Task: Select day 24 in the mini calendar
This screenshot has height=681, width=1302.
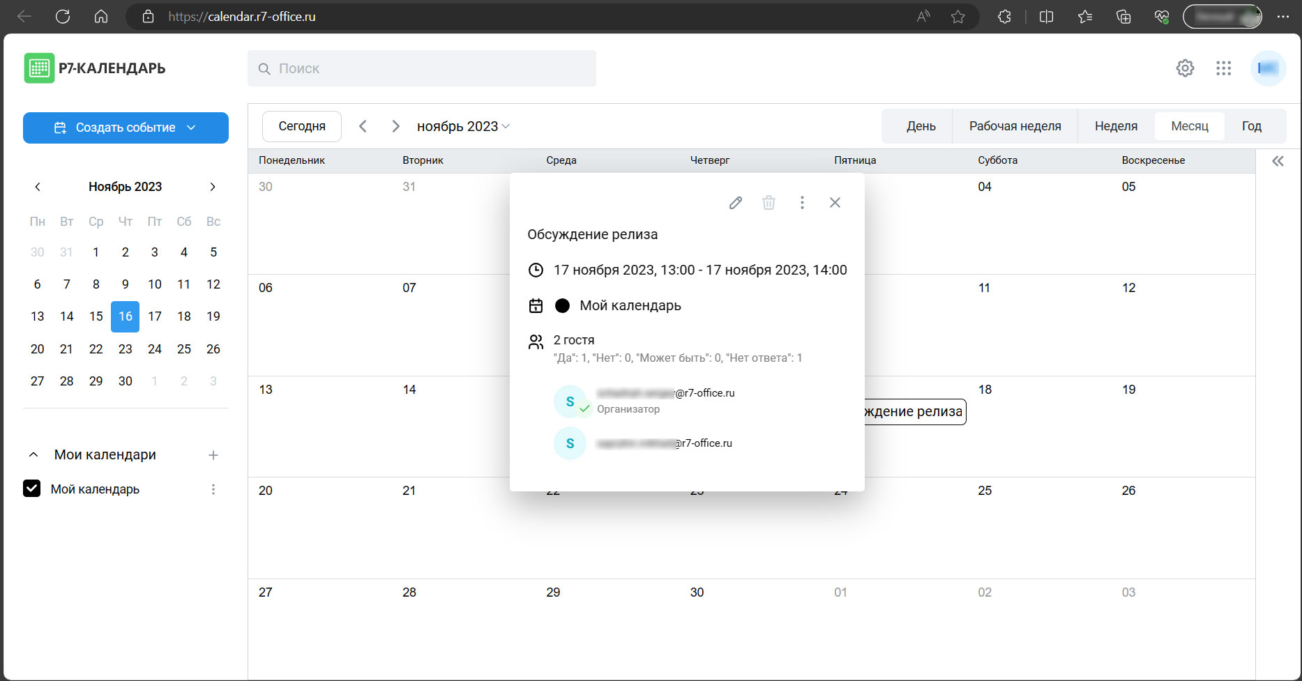Action: pos(155,349)
